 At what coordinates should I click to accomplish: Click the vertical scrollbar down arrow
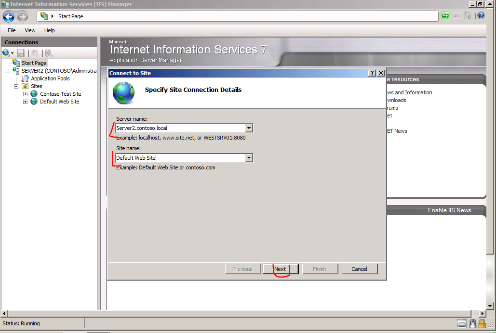(x=490, y=306)
